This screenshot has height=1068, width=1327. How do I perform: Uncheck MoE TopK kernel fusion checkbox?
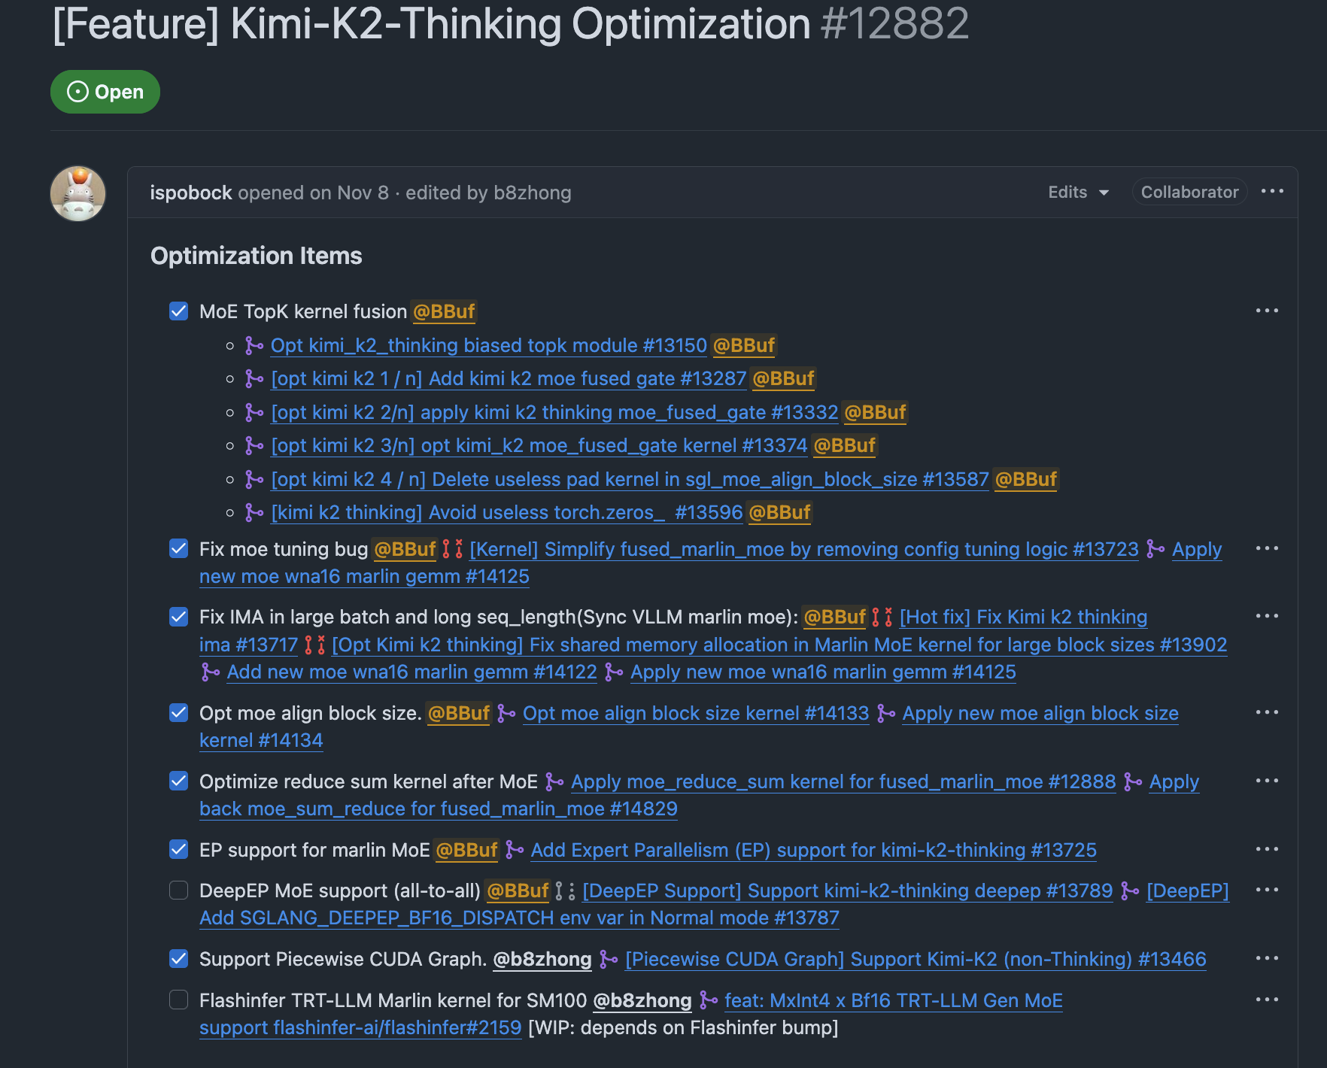(178, 311)
